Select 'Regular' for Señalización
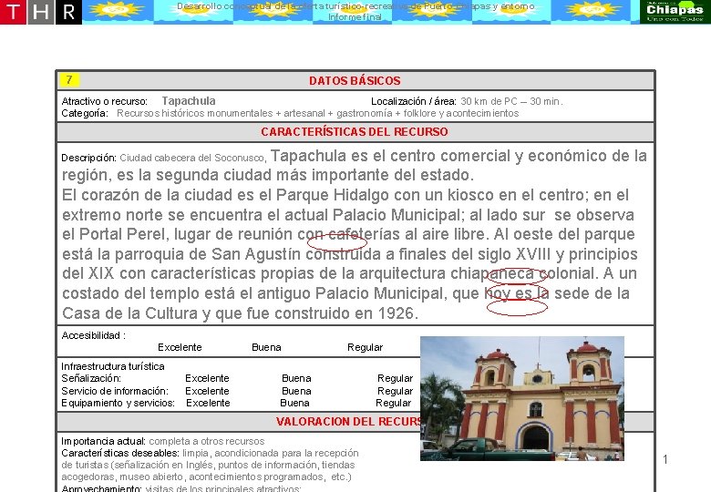711x492 pixels. coord(395,378)
